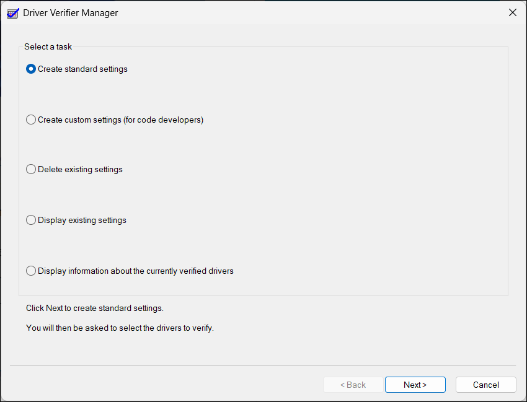527x402 pixels.
Task: Click the Next button
Action: click(415, 384)
